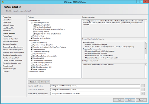Select Instance Features tree heading
Screen dimensions: 149x104
coord(34,20)
